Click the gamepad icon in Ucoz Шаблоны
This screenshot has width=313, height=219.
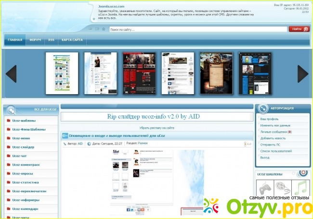click(264, 188)
